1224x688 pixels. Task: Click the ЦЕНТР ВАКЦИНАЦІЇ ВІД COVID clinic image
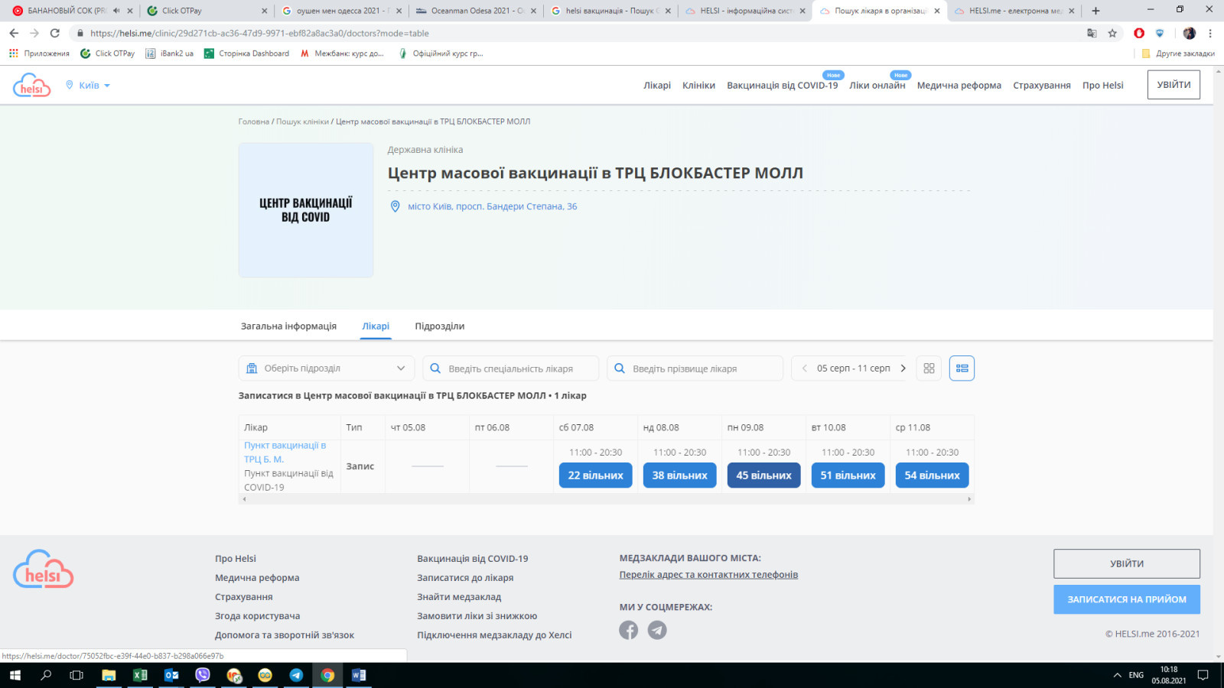click(x=306, y=210)
